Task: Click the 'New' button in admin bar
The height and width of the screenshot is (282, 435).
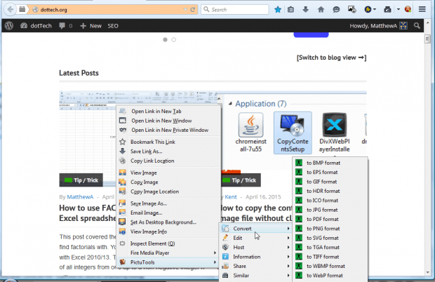Action: (91, 25)
